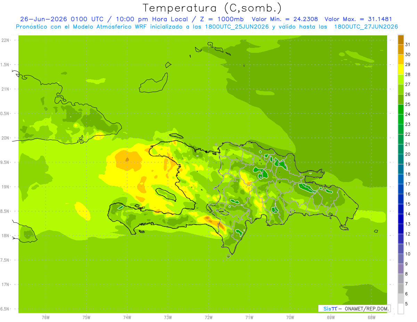Click the '19N' latitude axis label
This screenshot has height=322, width=417.
pos(6,187)
